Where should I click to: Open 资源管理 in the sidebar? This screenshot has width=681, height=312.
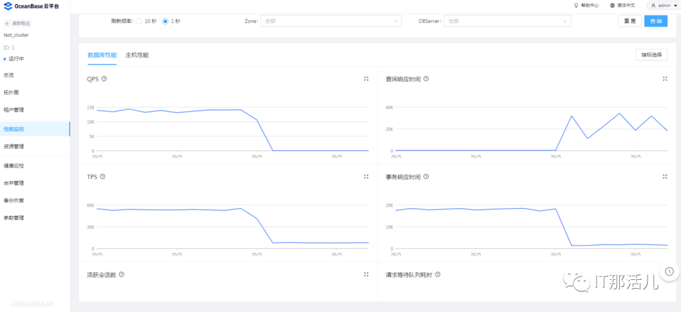14,146
